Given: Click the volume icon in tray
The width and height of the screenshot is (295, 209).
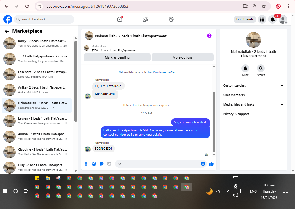Looking at the screenshot, I should [x=236, y=195].
